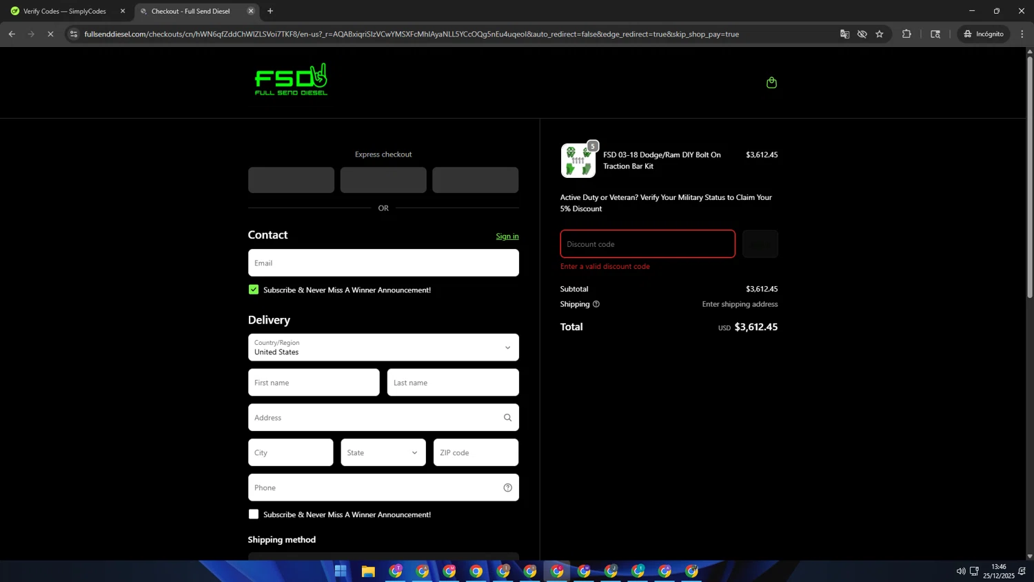Click the volume icon in system tray

[960, 571]
